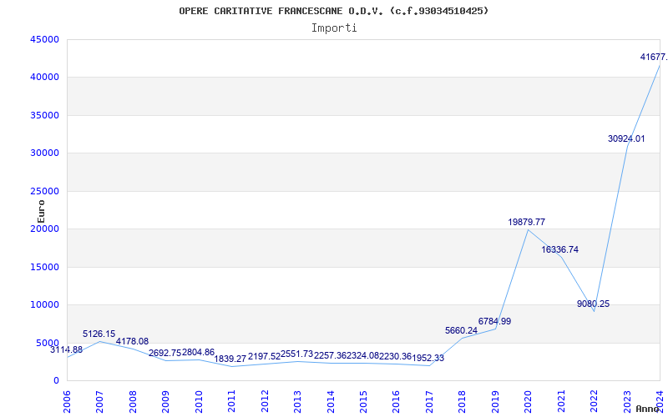The width and height of the screenshot is (668, 417).
Task: Click data label 16336.74
Action: 560,249
